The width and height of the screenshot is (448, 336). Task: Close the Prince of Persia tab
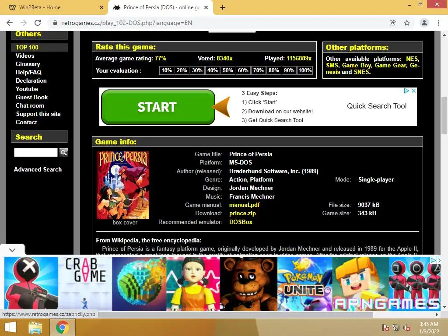coord(206,7)
